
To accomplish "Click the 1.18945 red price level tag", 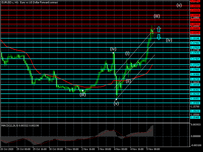I will click(x=195, y=15).
